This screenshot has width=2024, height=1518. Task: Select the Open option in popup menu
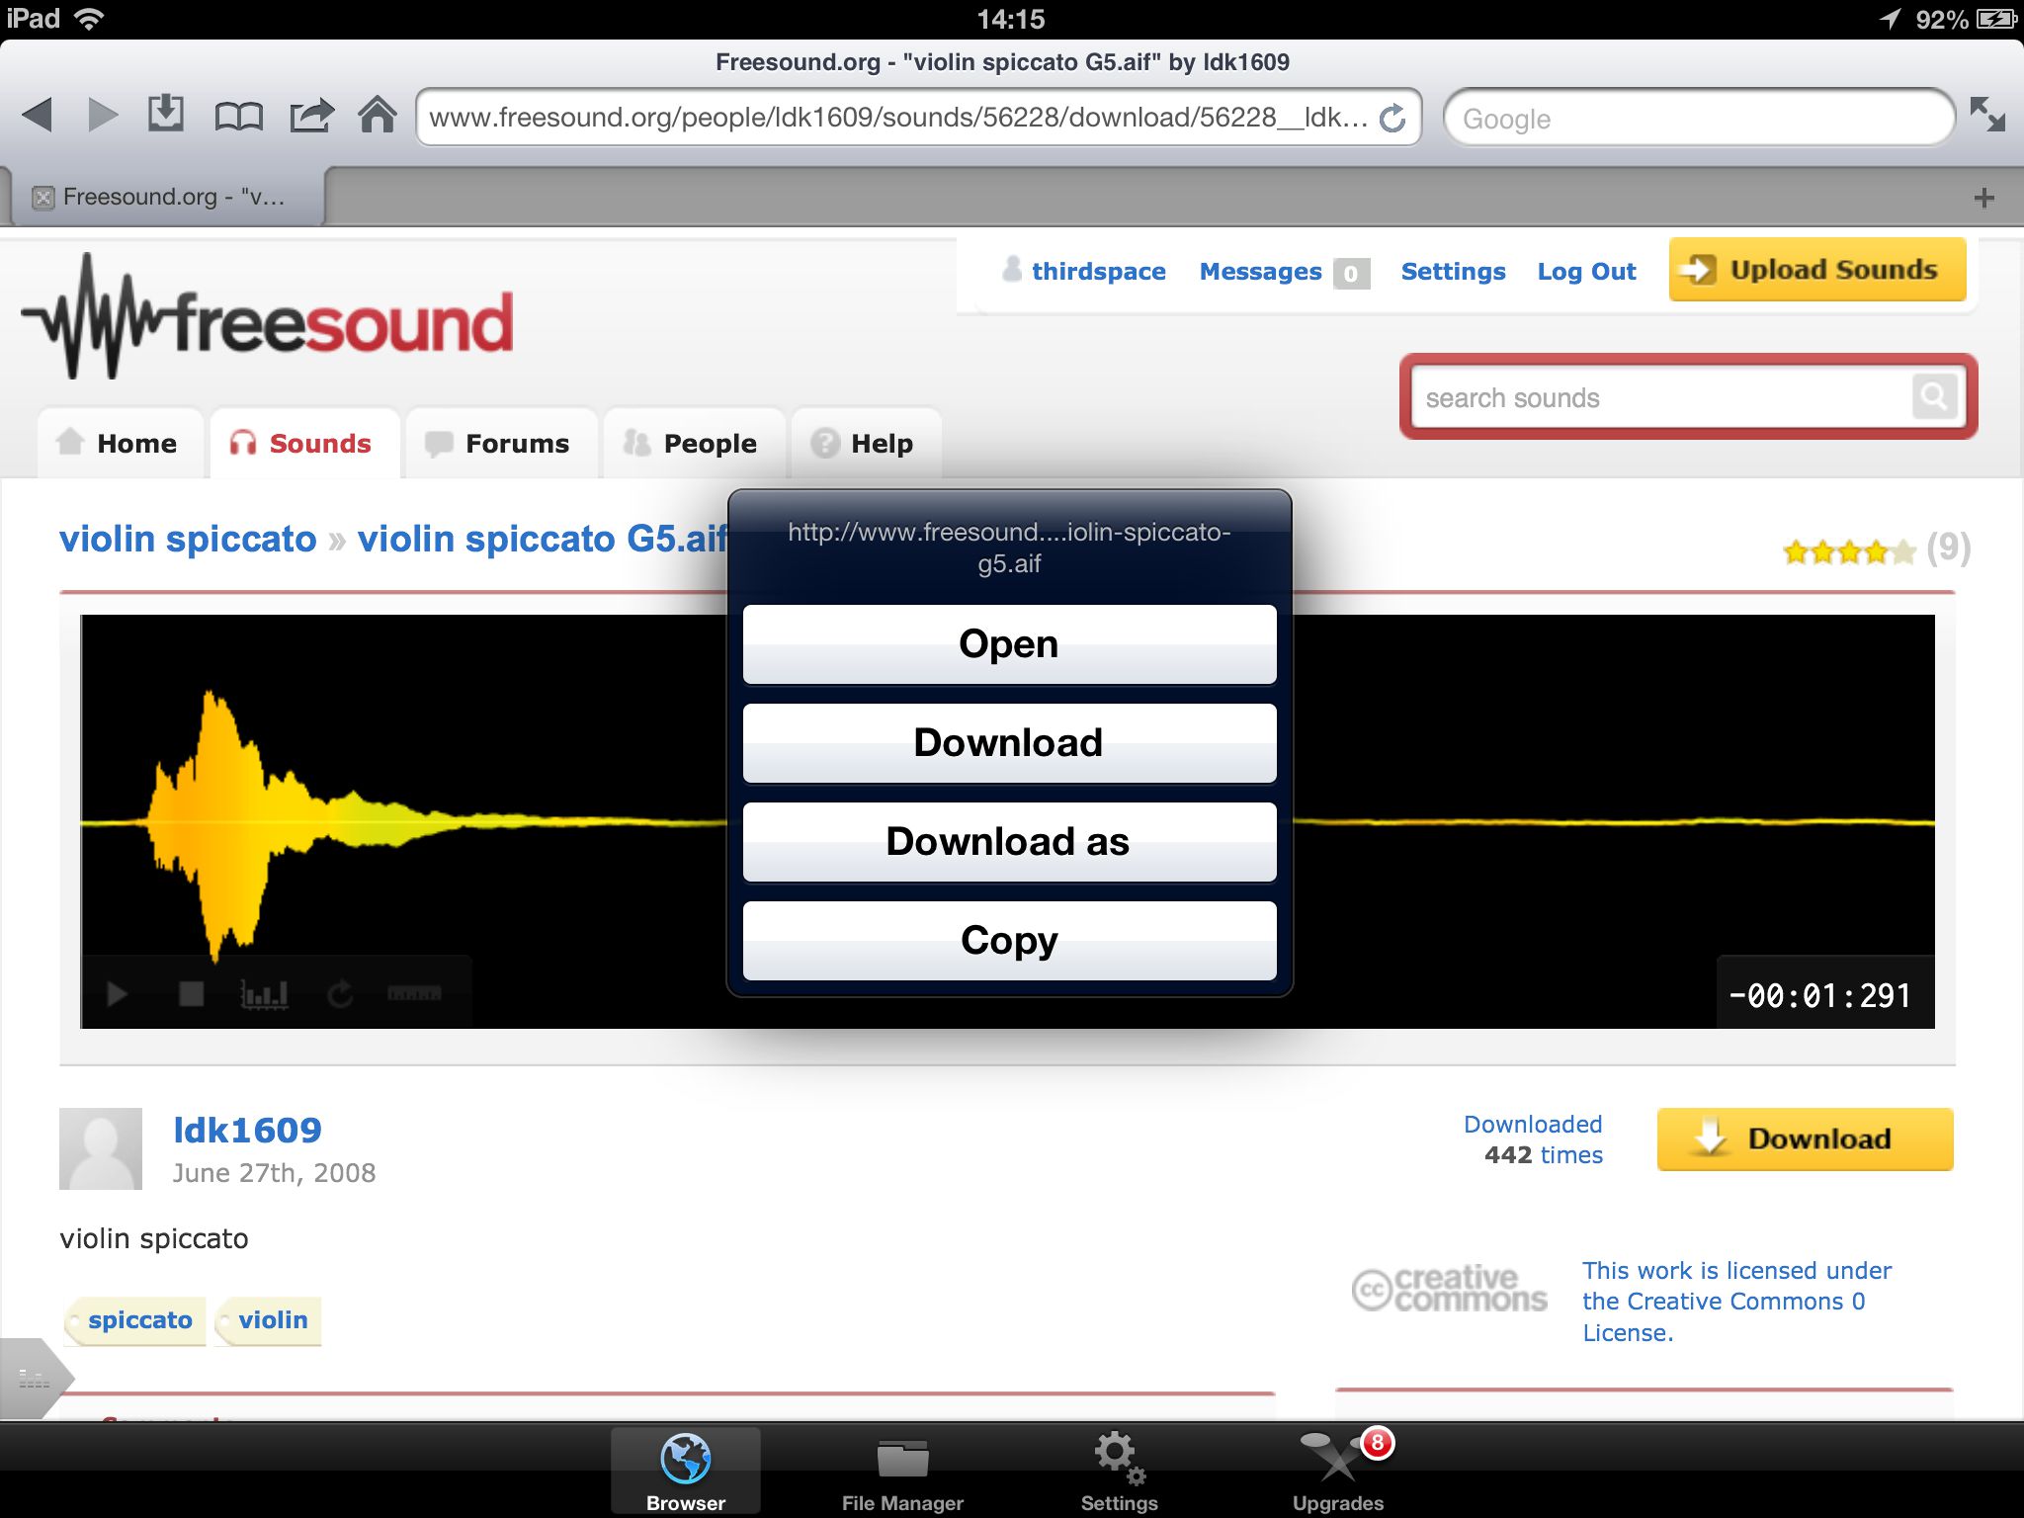click(x=1010, y=642)
